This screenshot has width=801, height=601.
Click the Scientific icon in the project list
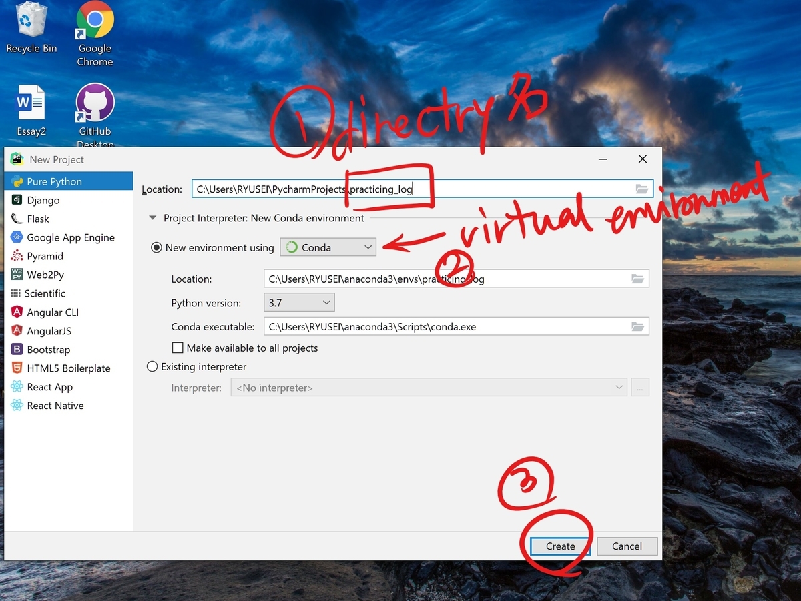(15, 293)
